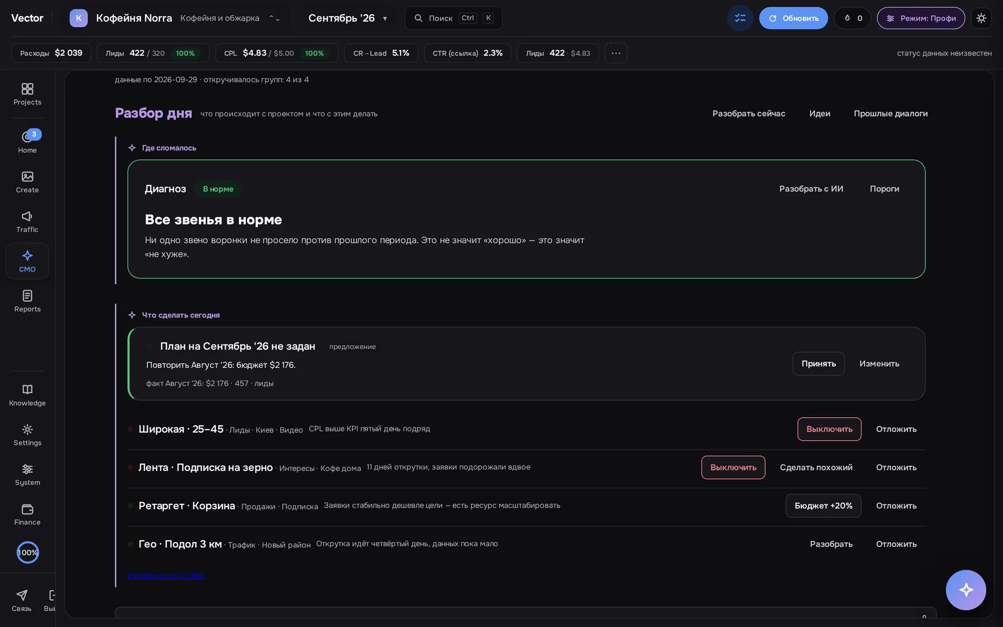Switch to the Идеи tab
1003x627 pixels.
coord(820,114)
